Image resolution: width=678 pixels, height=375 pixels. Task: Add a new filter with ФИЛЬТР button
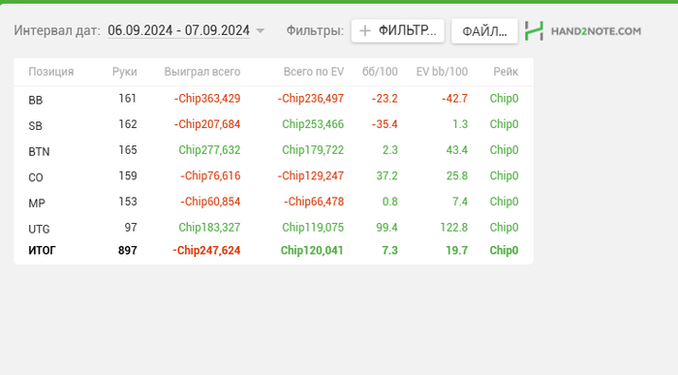click(398, 31)
